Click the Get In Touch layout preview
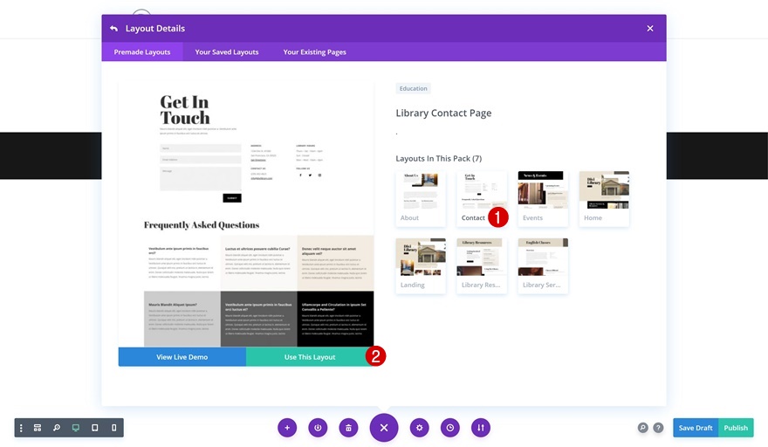 pos(246,214)
